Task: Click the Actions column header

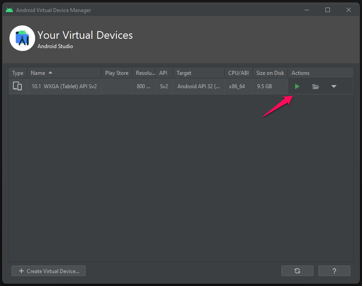Action: click(321, 73)
